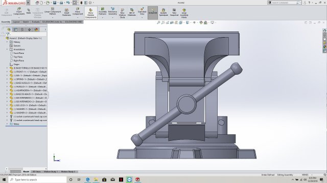Viewport: 327px width, 183px height.
Task: Switch to the 3D Views tab
Action: pyautogui.click(x=36, y=172)
